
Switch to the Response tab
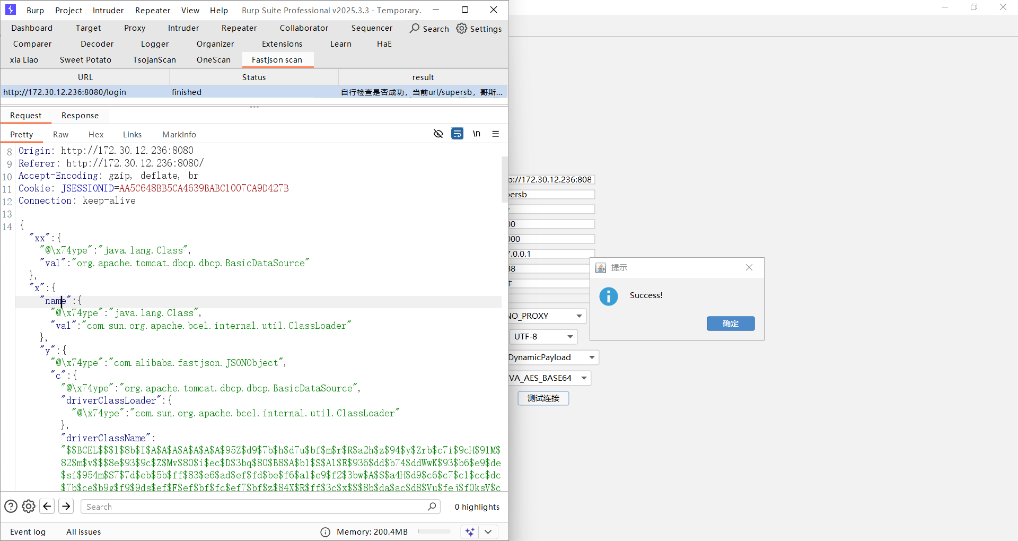(80, 116)
